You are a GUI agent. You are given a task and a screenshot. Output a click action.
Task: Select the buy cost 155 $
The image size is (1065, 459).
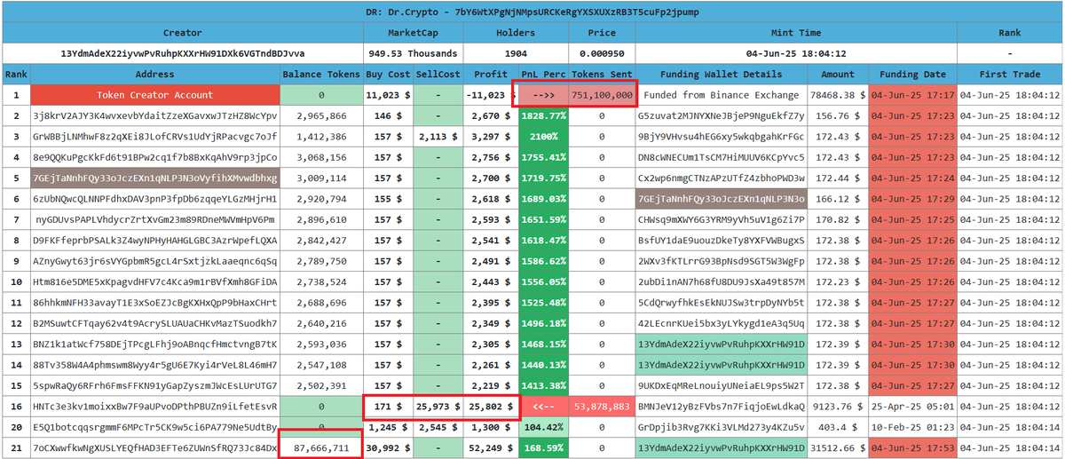point(388,200)
